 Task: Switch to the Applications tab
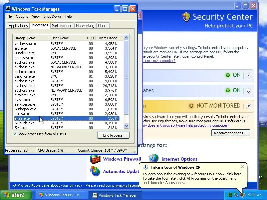18,26
